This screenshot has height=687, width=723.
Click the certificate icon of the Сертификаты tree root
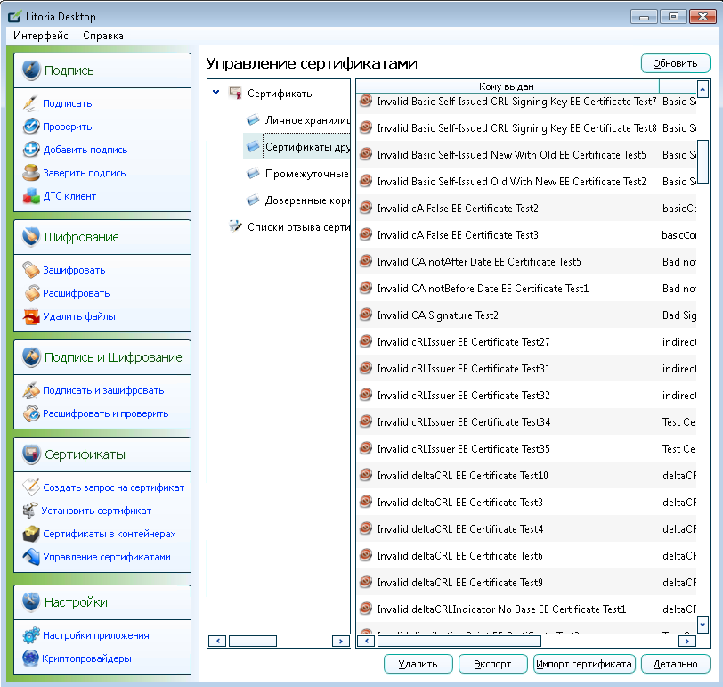point(235,93)
